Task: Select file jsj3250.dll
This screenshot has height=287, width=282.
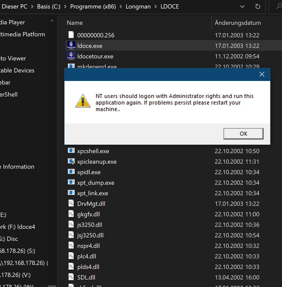Action: pos(90,235)
